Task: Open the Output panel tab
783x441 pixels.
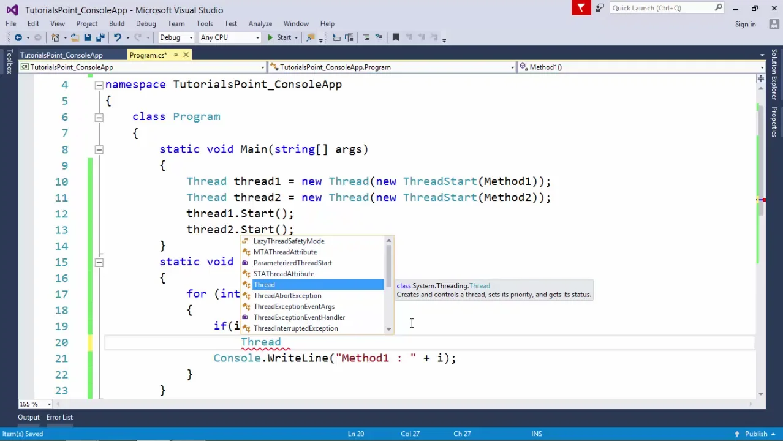Action: click(x=28, y=417)
